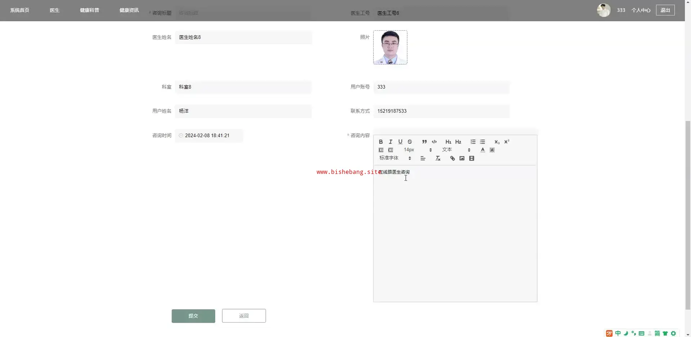Insert an image into the editor

[462, 158]
